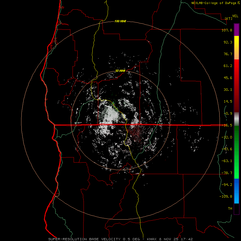
Task: Click the purple segment of the color bar
Action: [236, 30]
